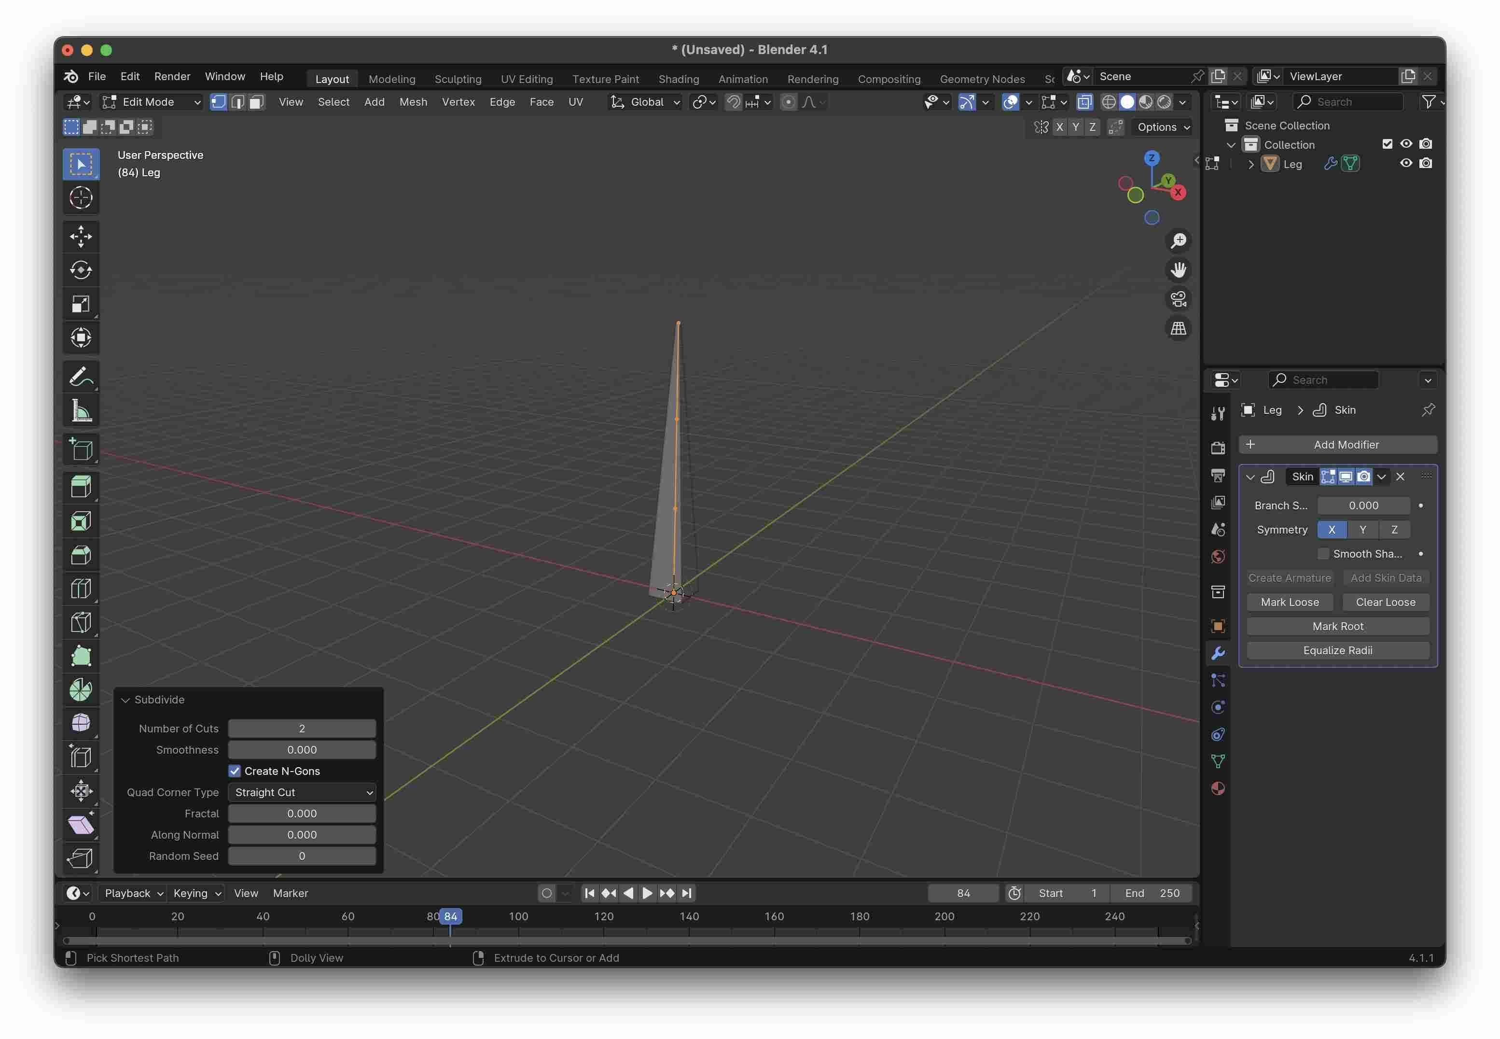Screen dimensions: 1500x1039
Task: Select the Scale tool
Action: pos(81,304)
